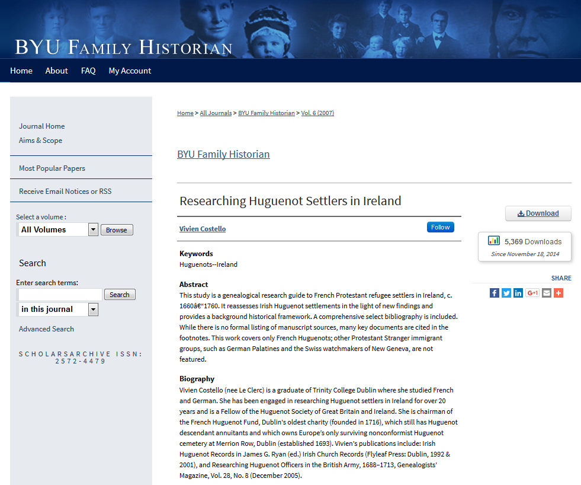Open Receive Email Notices or RSS
The width and height of the screenshot is (581, 485).
[65, 191]
